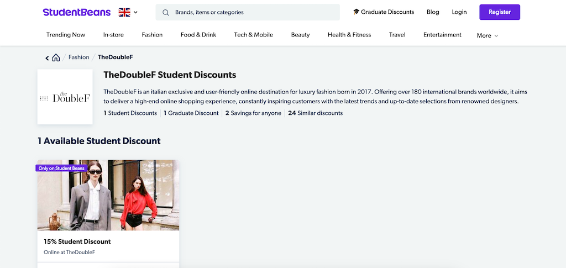Expand the More categories dropdown
This screenshot has height=268, width=566.
pyautogui.click(x=488, y=35)
